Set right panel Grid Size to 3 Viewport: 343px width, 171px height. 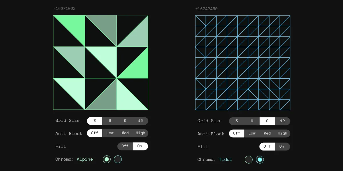coord(237,121)
